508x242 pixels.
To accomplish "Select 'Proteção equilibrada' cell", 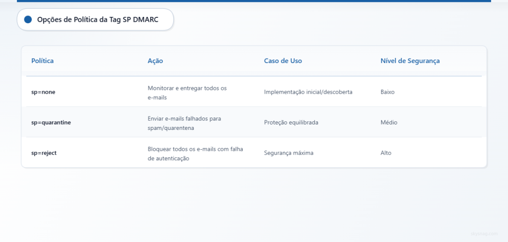I will 291,123.
